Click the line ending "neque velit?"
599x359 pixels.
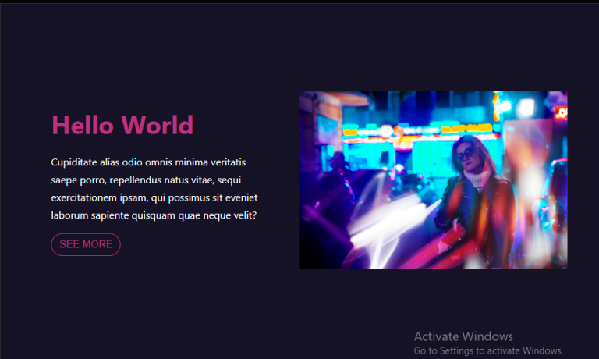(154, 215)
